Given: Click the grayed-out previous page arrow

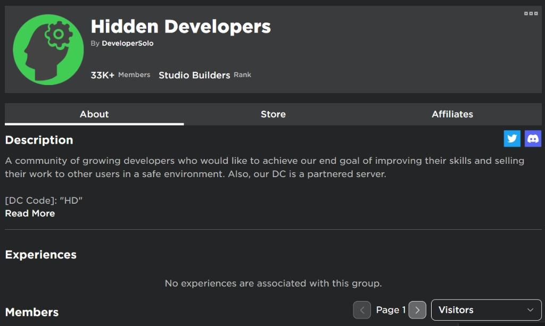Looking at the screenshot, I should click(362, 310).
